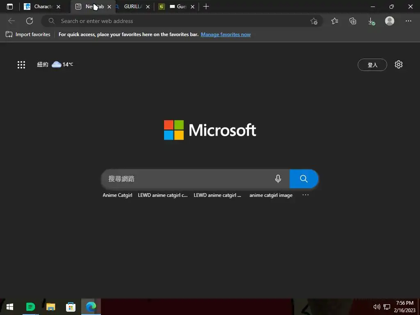Close the Character tab

point(58,7)
